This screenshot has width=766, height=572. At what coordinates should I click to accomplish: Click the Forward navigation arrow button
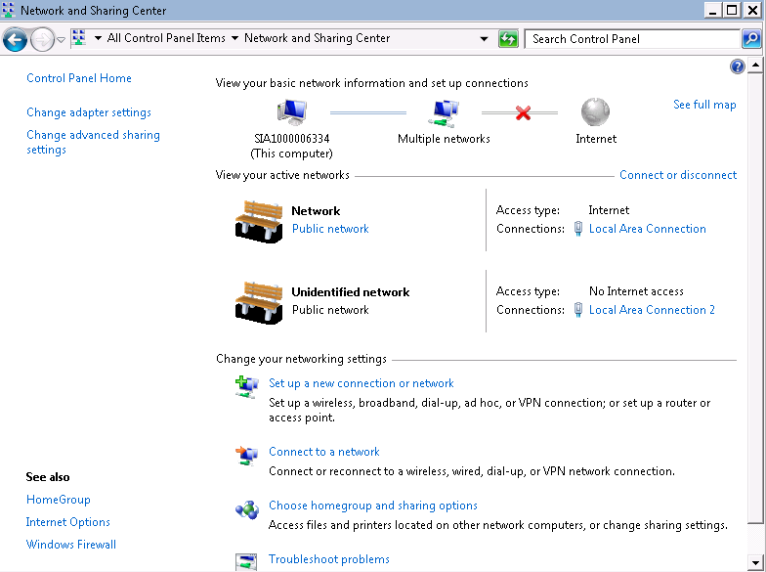click(x=42, y=39)
